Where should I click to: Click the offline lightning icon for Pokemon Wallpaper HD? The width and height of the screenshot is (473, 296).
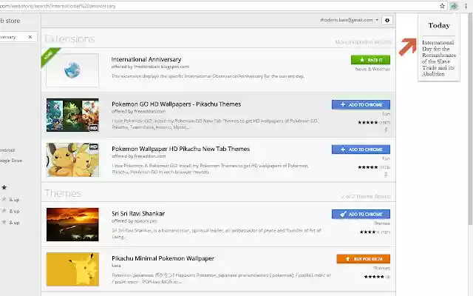386,175
